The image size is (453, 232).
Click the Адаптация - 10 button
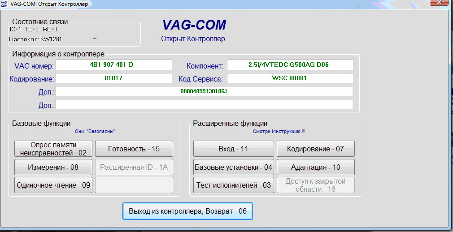pyautogui.click(x=315, y=167)
